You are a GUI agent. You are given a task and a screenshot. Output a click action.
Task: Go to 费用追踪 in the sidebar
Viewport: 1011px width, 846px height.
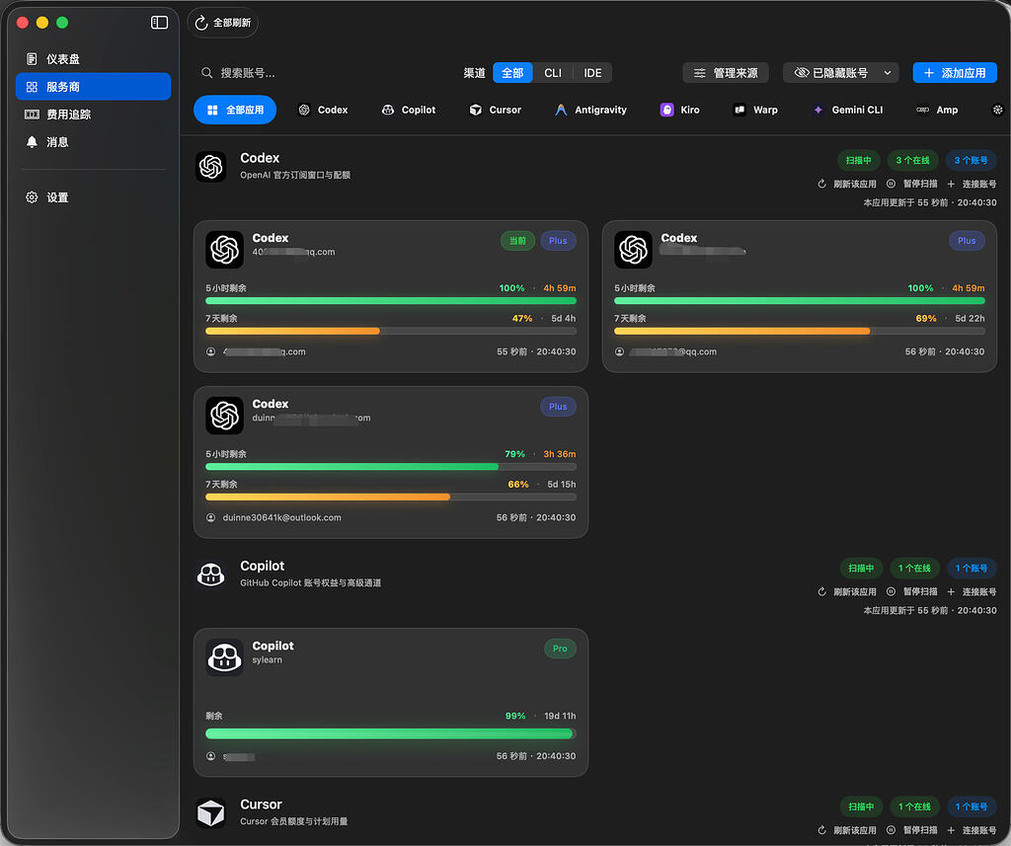pos(93,115)
